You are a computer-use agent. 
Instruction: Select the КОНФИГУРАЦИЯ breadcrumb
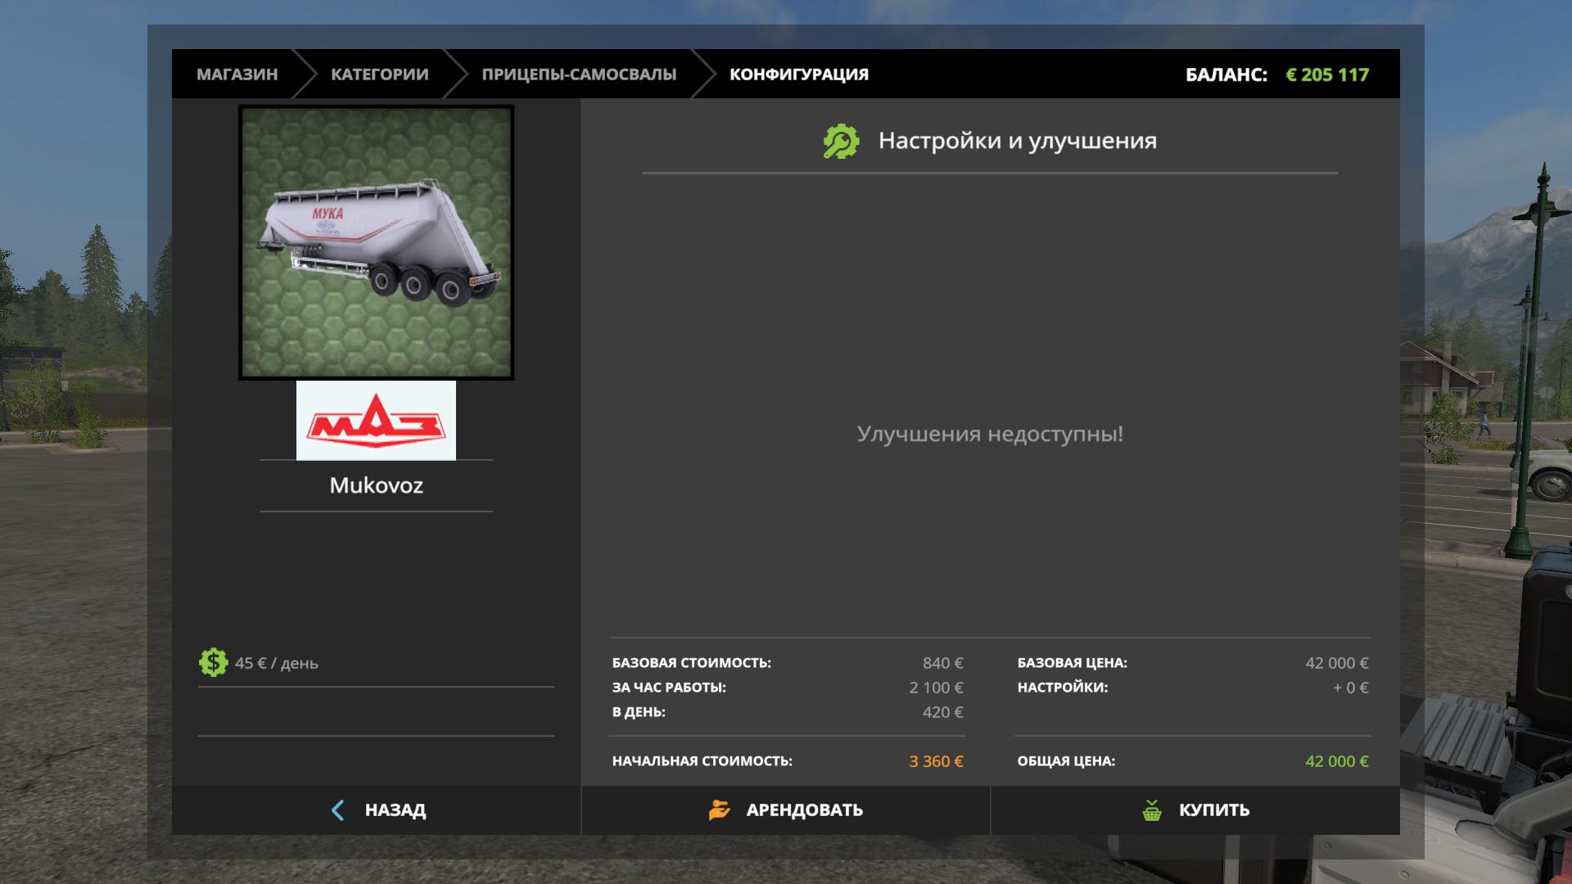798,74
